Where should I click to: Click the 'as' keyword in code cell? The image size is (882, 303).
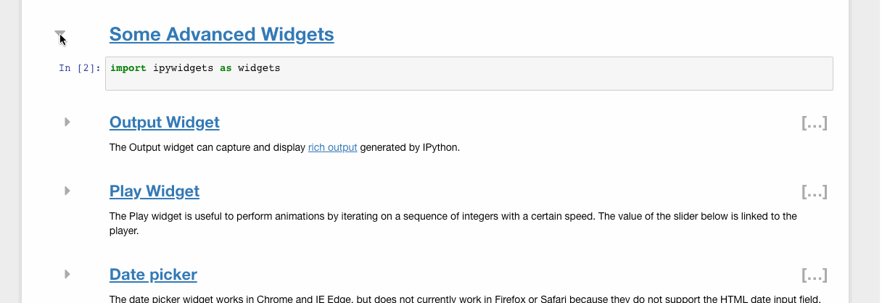point(226,68)
